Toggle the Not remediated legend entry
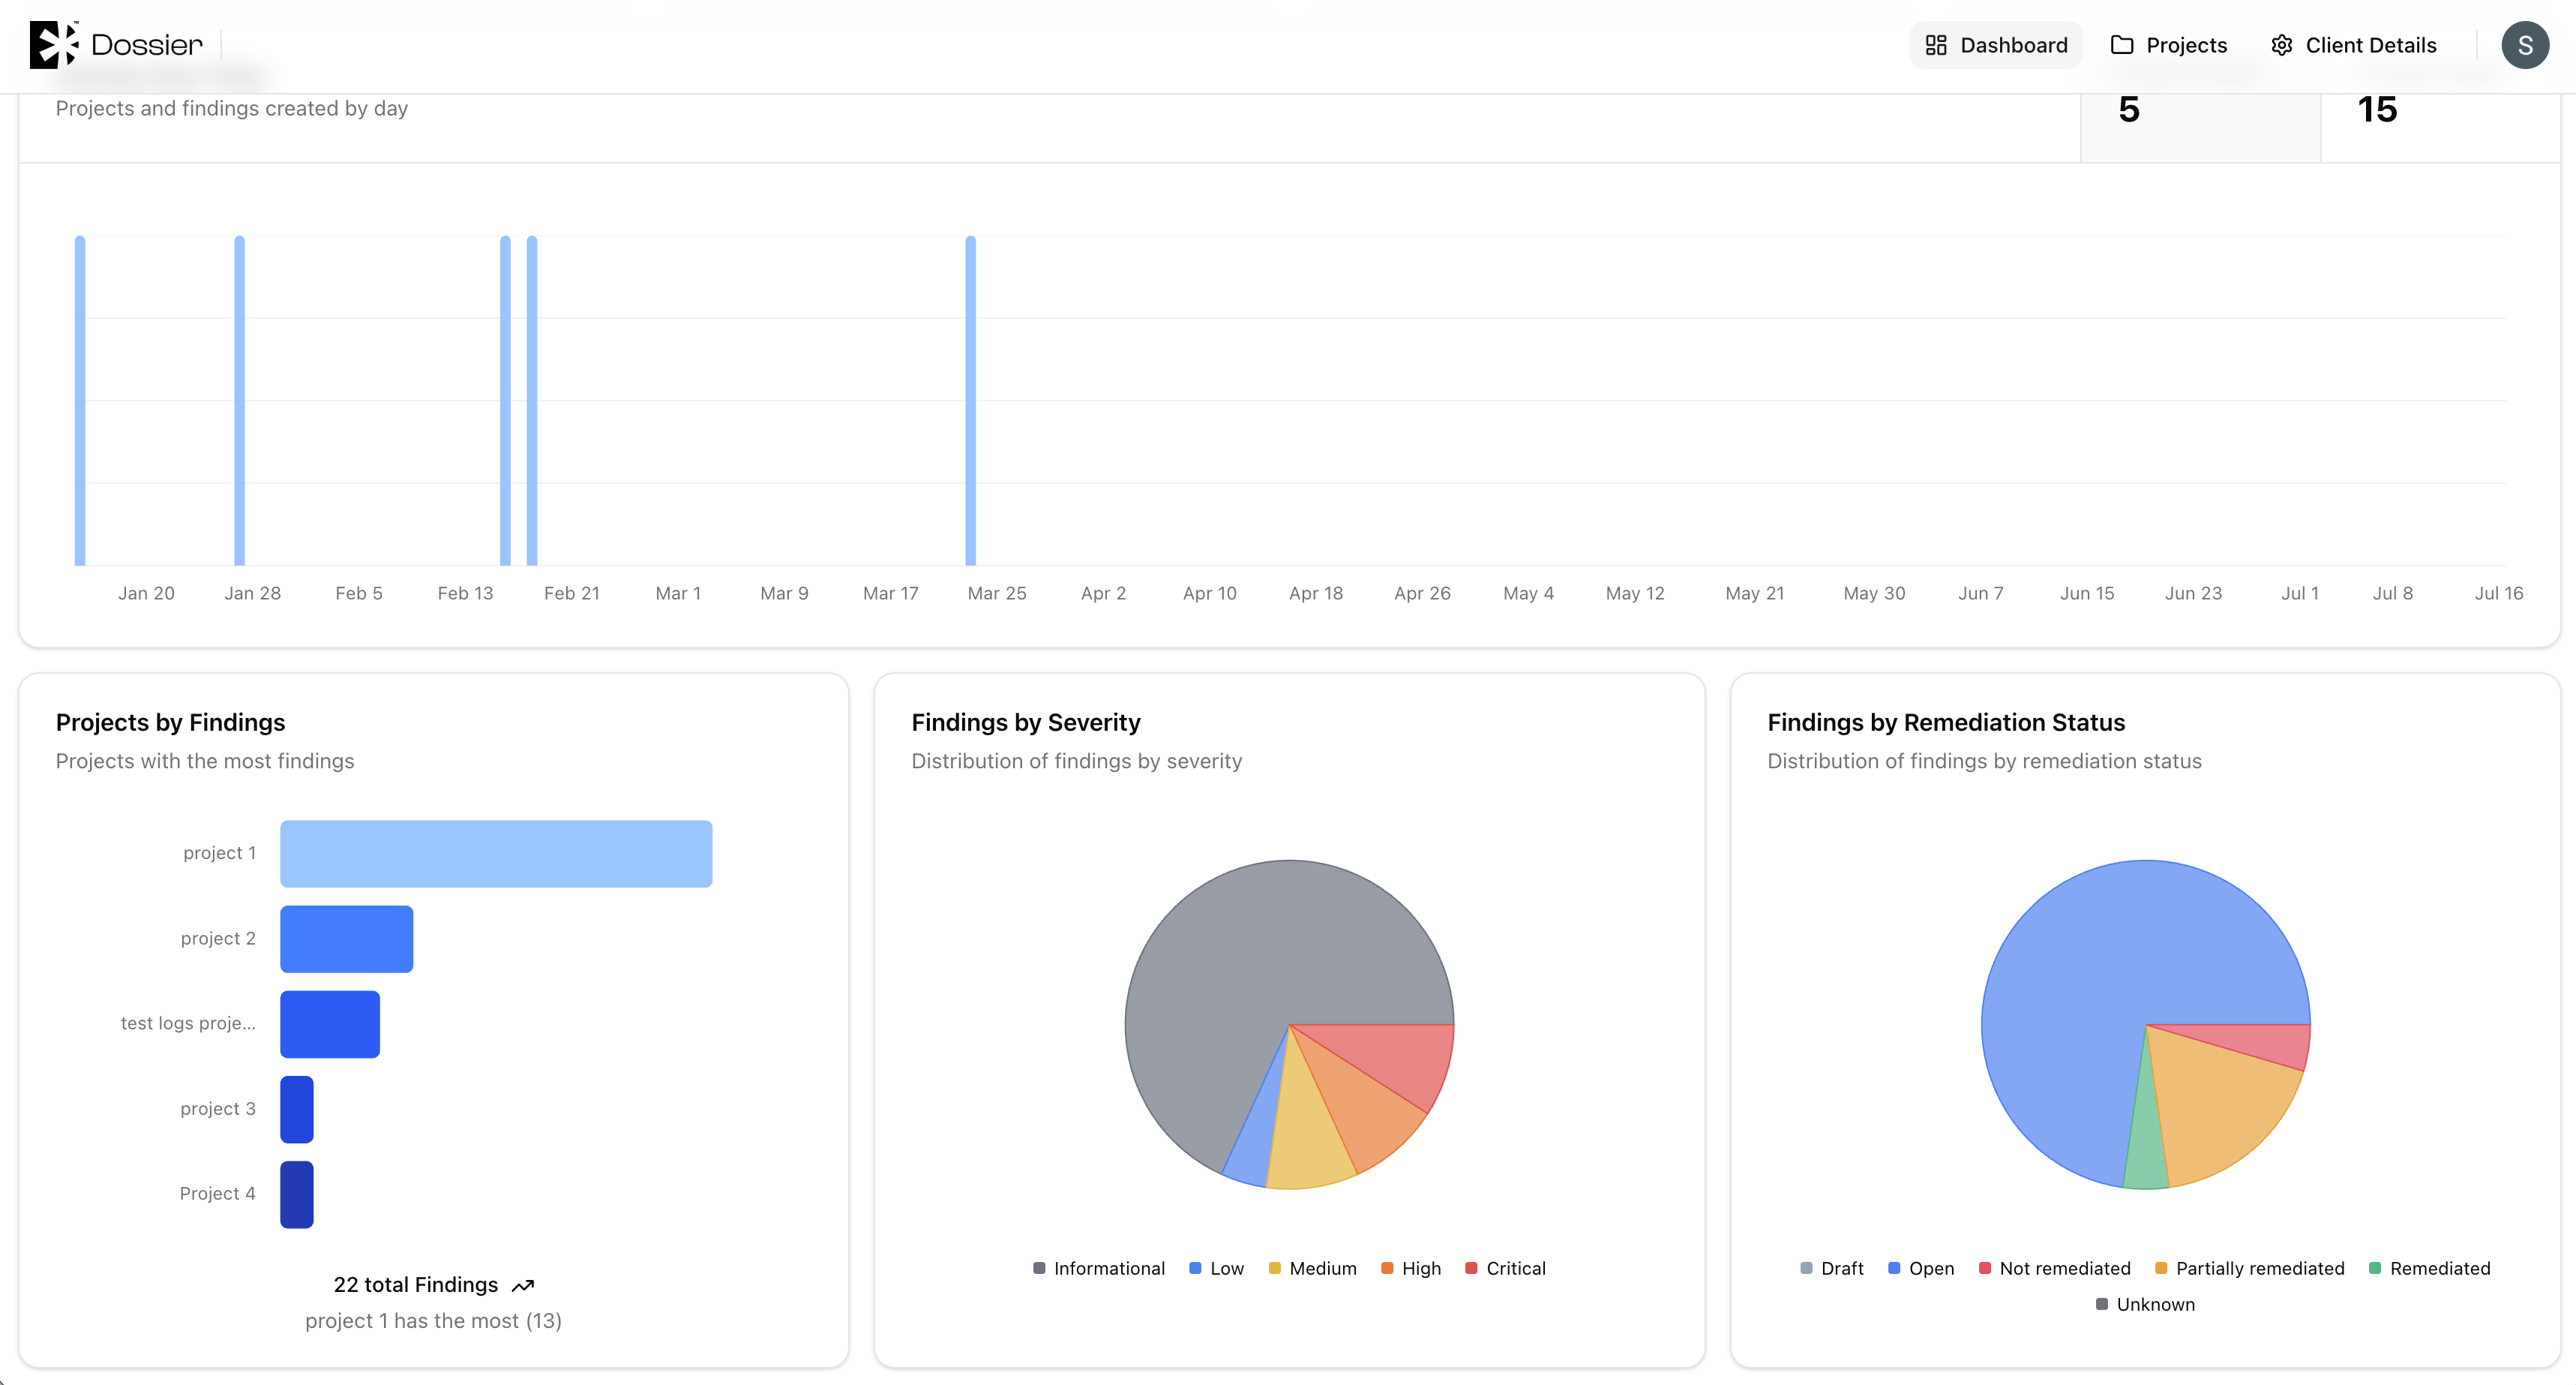2576x1385 pixels. pos(2054,1268)
